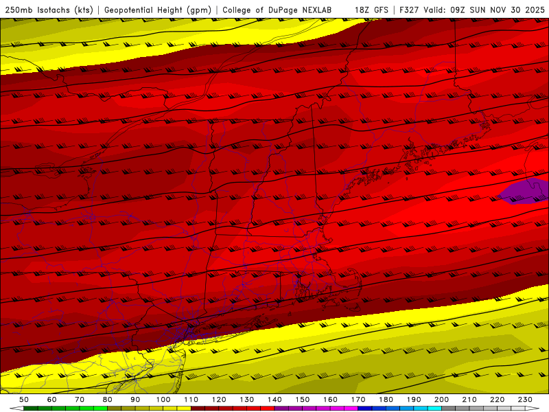549x412 pixels.
Task: Click the legend value '210'
Action: coord(469,400)
